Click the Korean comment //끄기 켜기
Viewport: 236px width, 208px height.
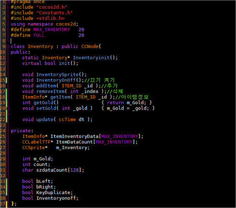click(x=99, y=80)
